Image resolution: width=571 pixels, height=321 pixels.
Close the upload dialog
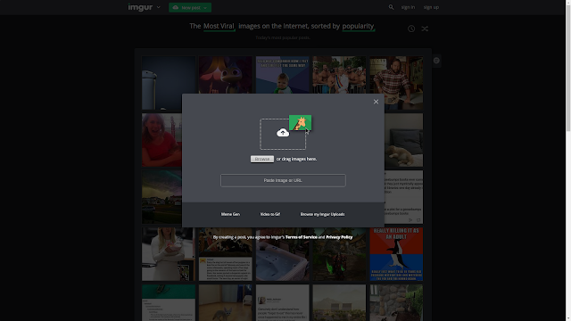(376, 102)
